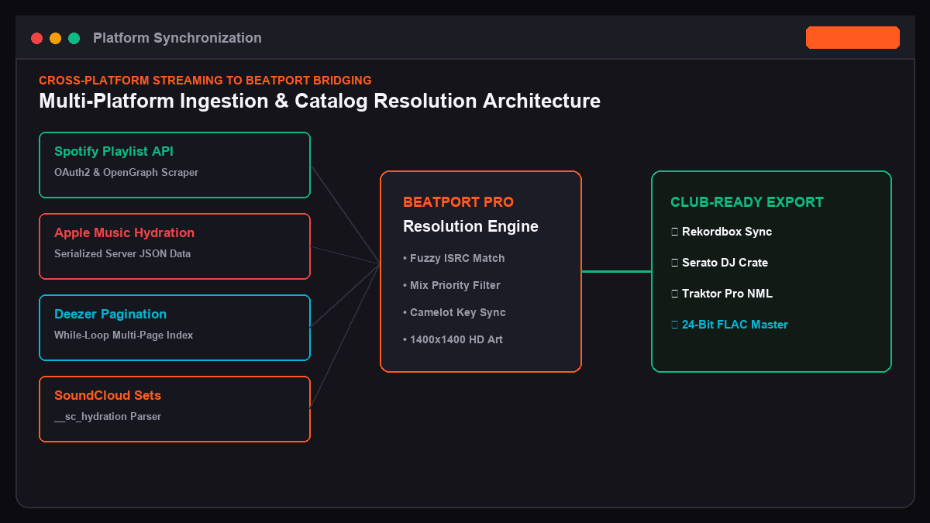Viewport: 930px width, 523px height.
Task: Click the OAuth2 & OpenGraph Scraper description
Action: coord(126,172)
